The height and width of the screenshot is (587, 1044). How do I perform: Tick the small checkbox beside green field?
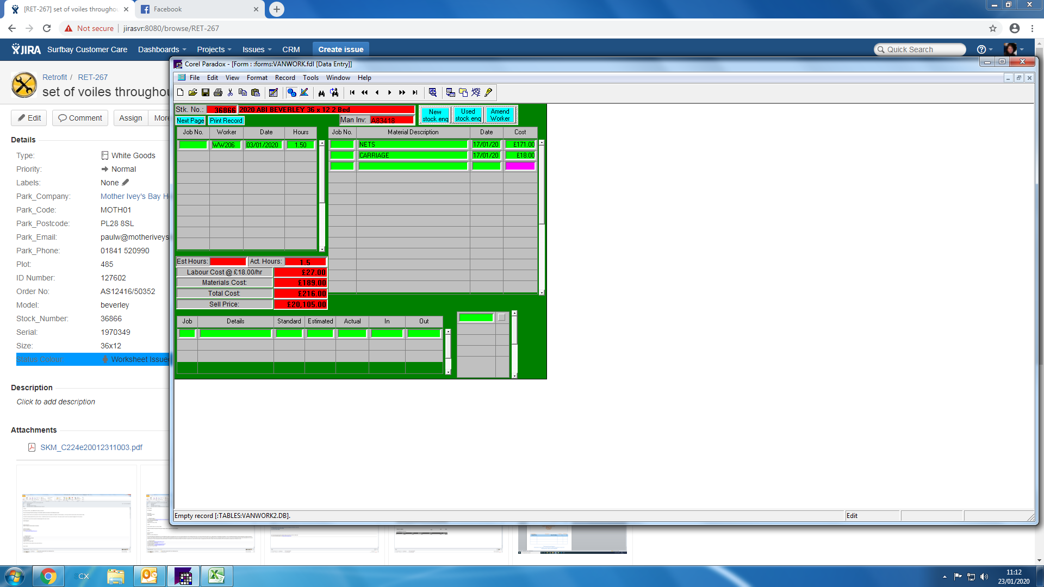click(x=501, y=317)
